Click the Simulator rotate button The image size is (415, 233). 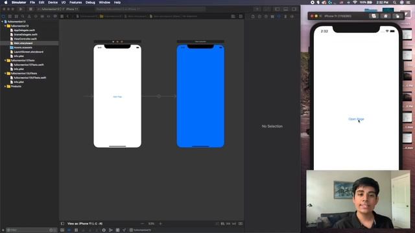coord(397,16)
